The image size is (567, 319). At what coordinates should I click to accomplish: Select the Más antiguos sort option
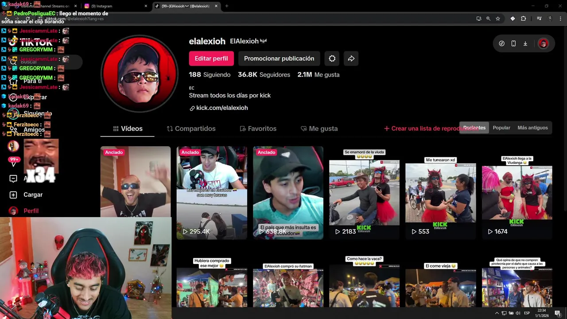coord(532,128)
